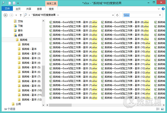Go forward with the Forward arrow button
167x113 pixels.
click(x=11, y=15)
